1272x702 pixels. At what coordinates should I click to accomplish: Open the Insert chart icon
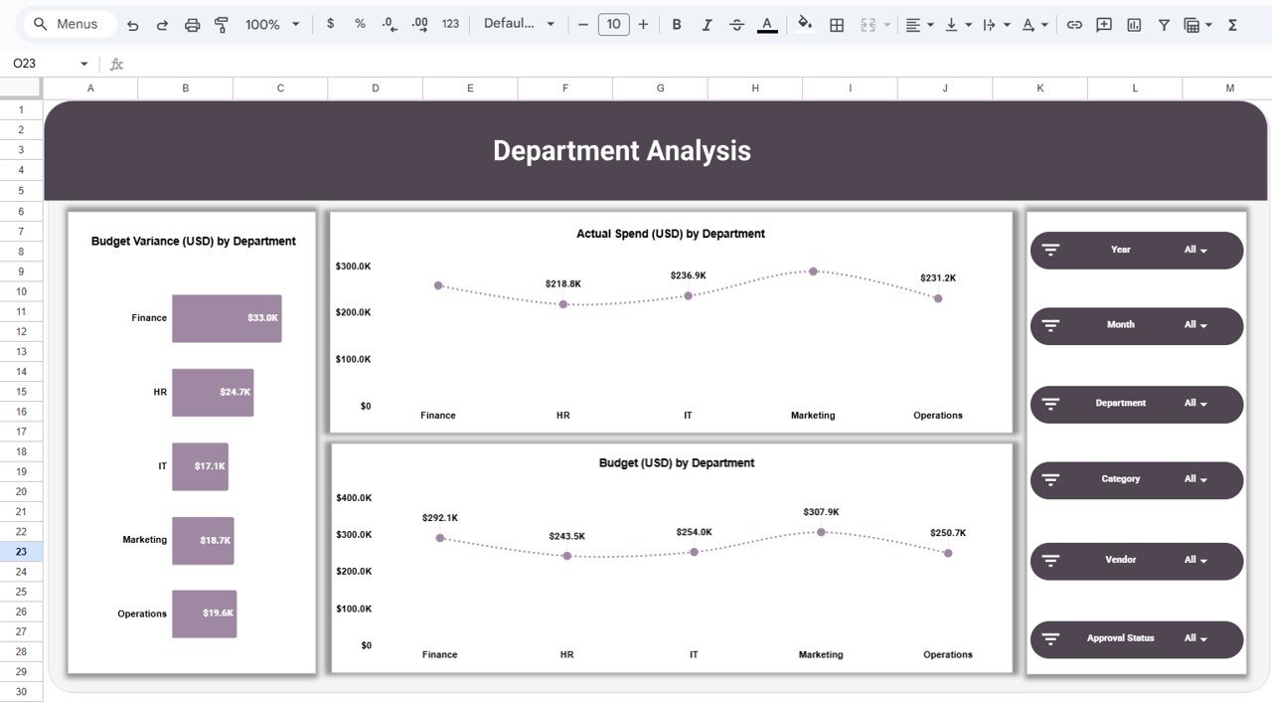tap(1133, 24)
